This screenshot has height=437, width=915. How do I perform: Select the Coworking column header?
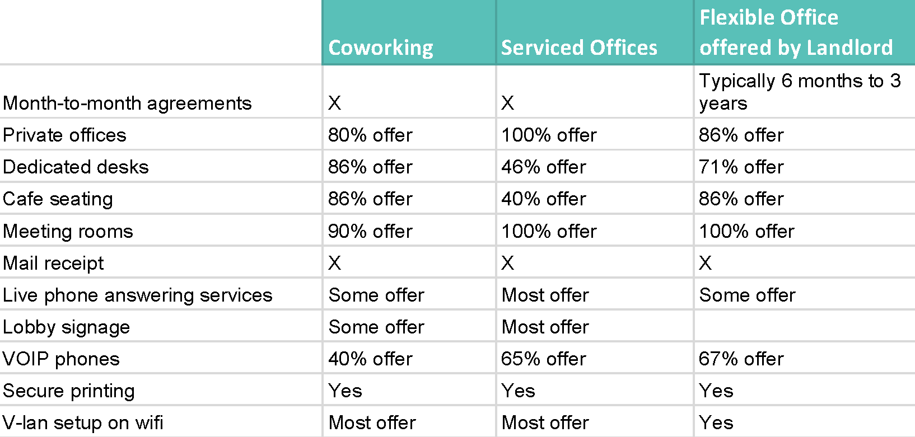click(409, 32)
